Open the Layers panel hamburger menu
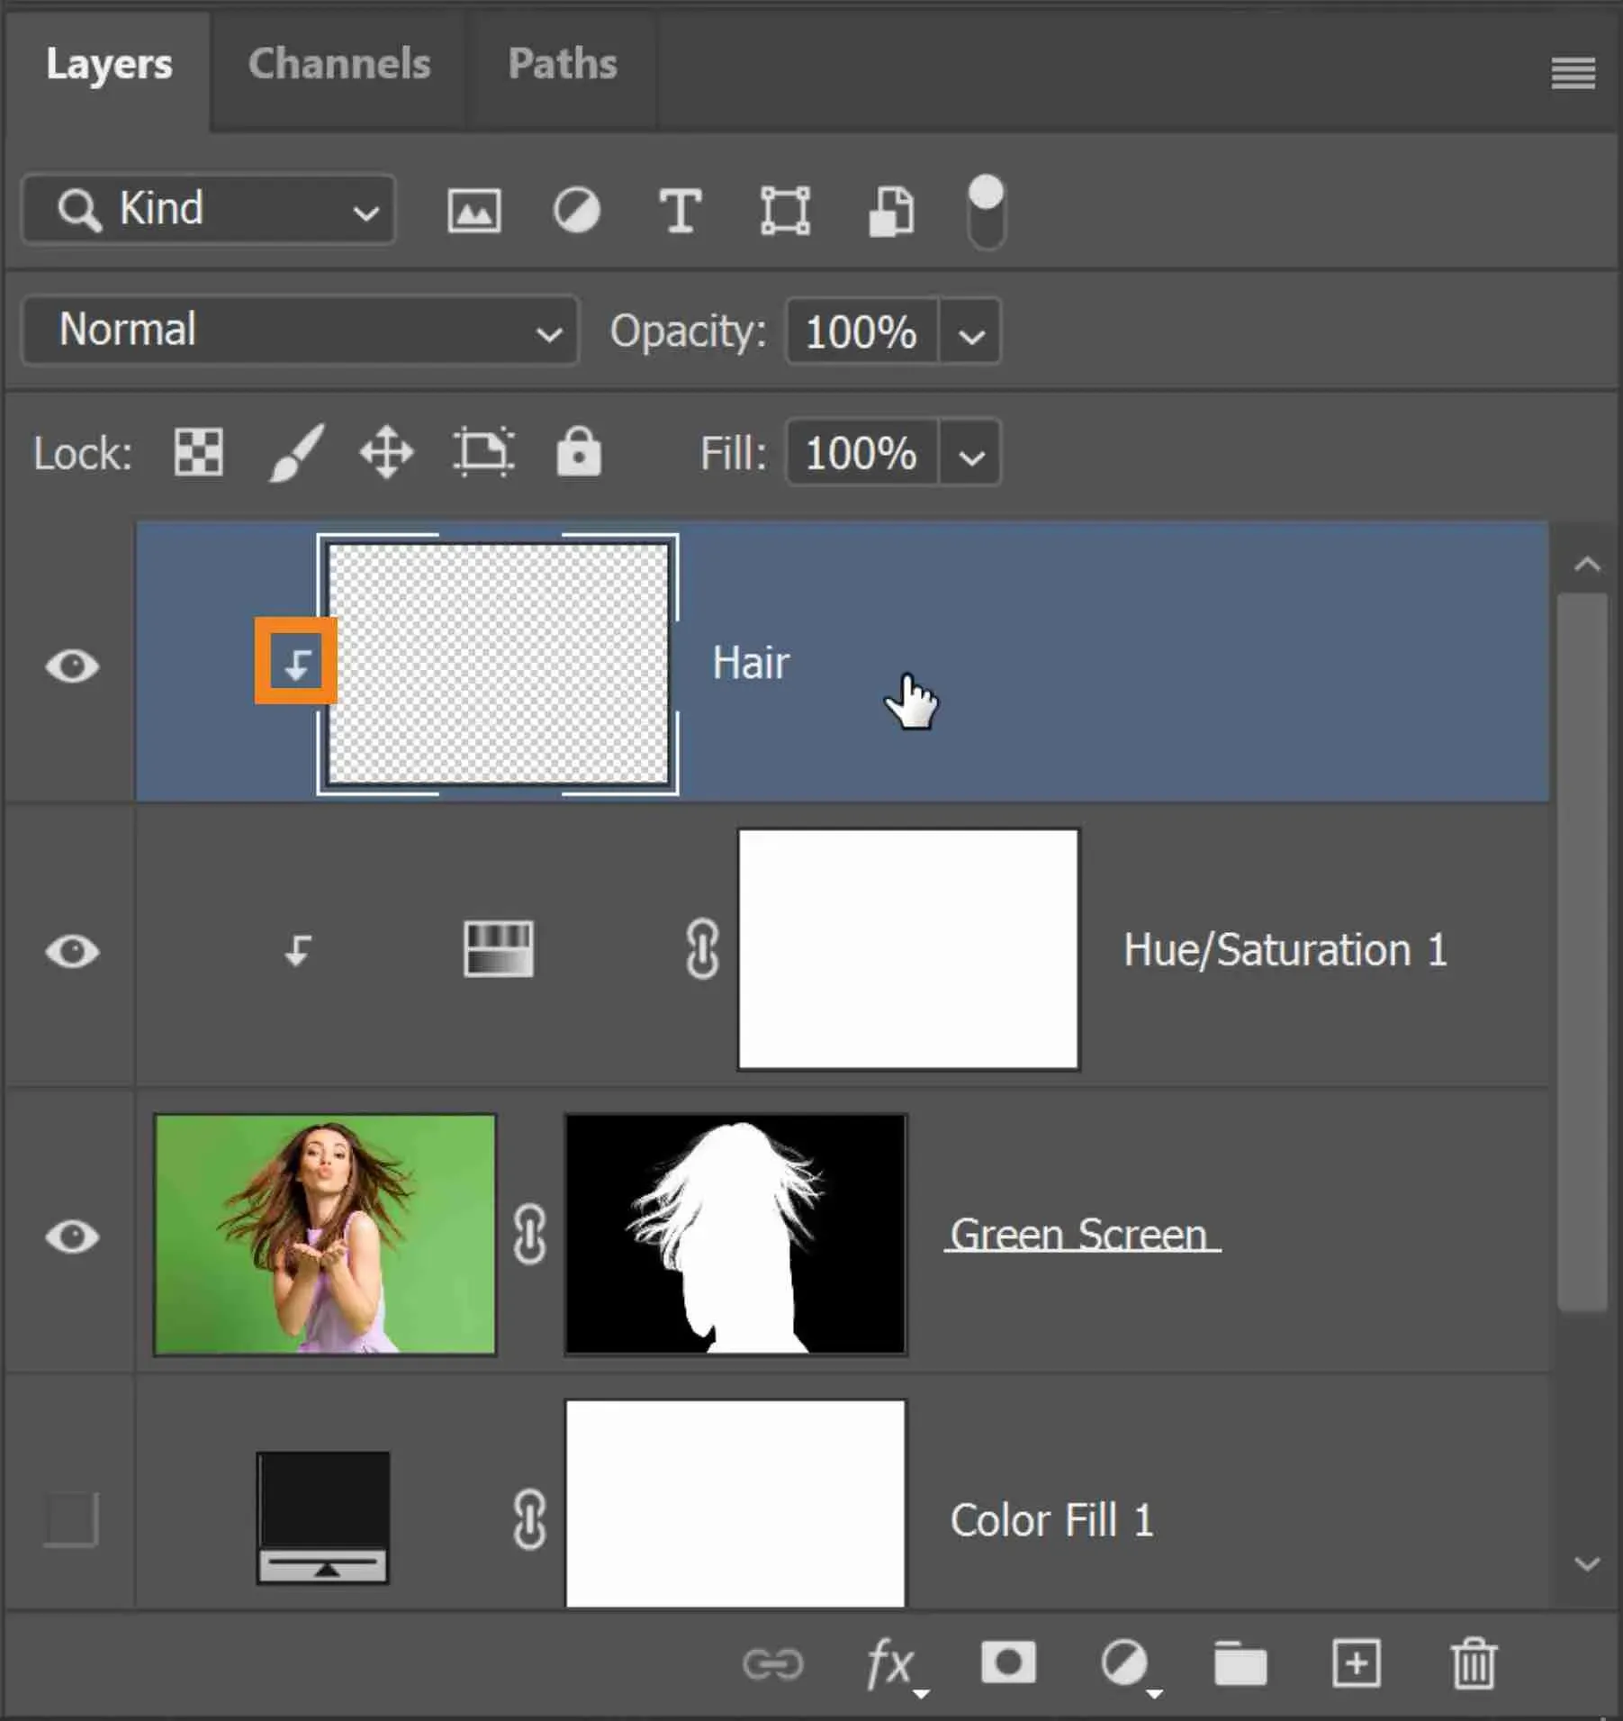The width and height of the screenshot is (1623, 1721). [x=1573, y=72]
